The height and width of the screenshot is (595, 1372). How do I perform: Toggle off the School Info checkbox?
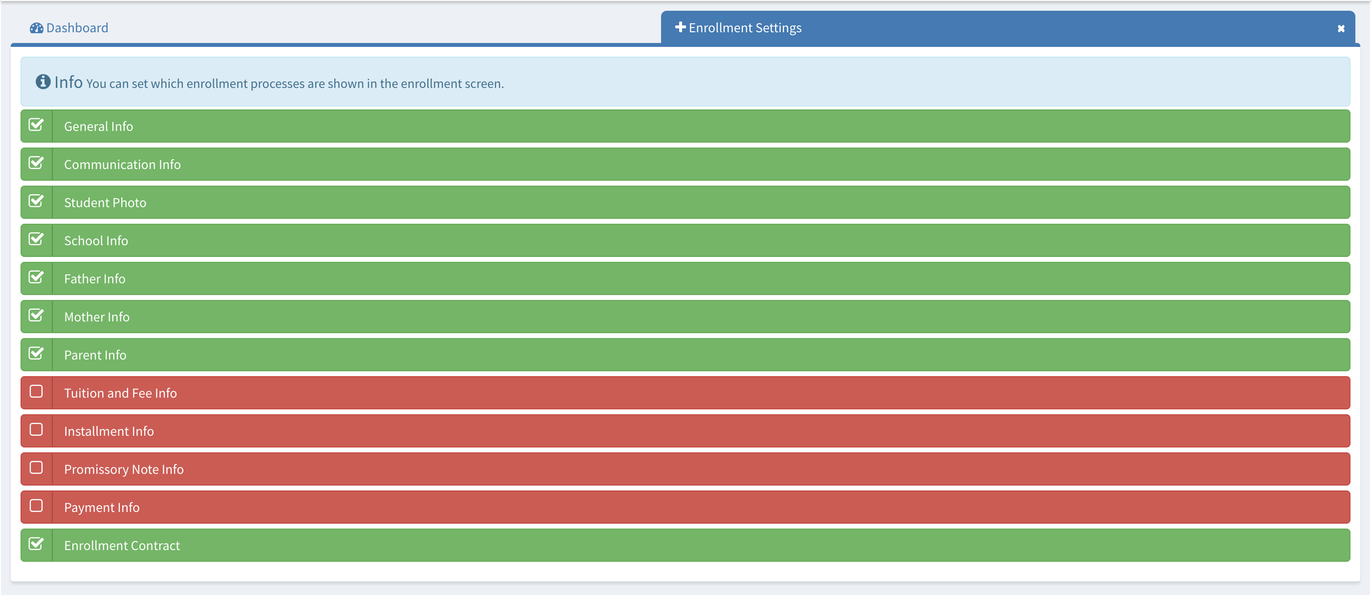[x=36, y=239]
